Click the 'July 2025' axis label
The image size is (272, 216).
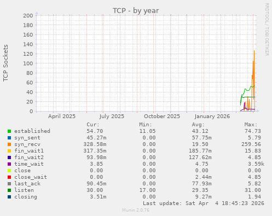click(x=112, y=116)
